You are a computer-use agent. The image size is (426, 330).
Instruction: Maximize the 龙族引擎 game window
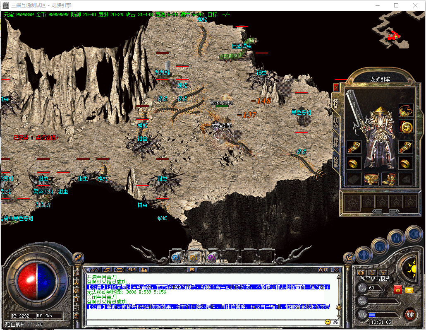(x=396, y=5)
